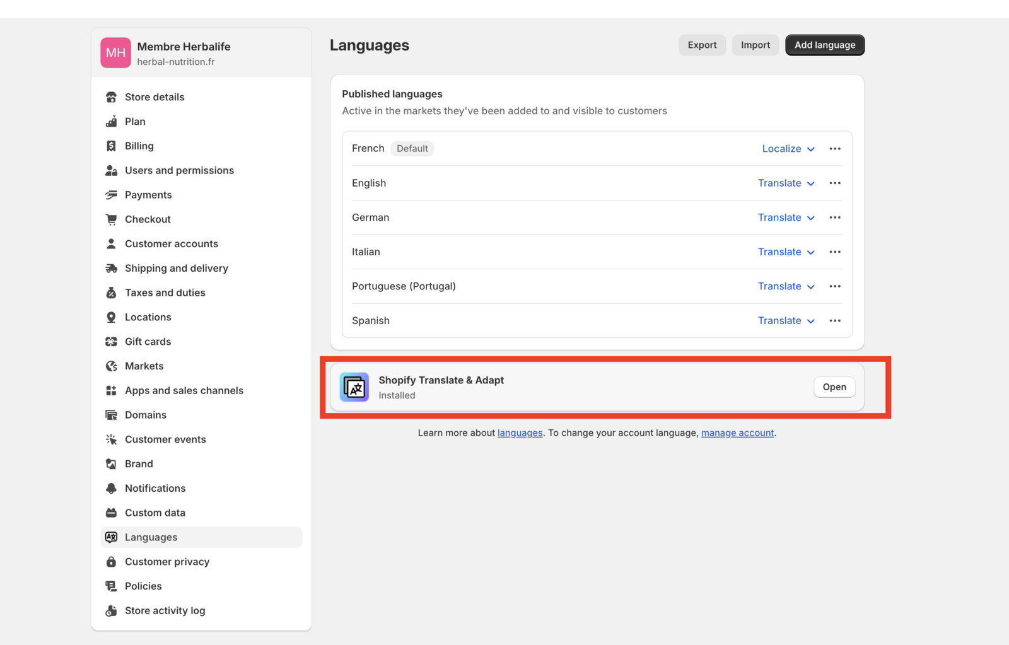Click the Store details shop icon
The height and width of the screenshot is (645, 1009).
pyautogui.click(x=112, y=97)
